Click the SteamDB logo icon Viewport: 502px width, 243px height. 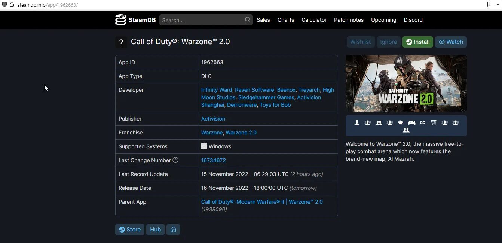click(121, 20)
